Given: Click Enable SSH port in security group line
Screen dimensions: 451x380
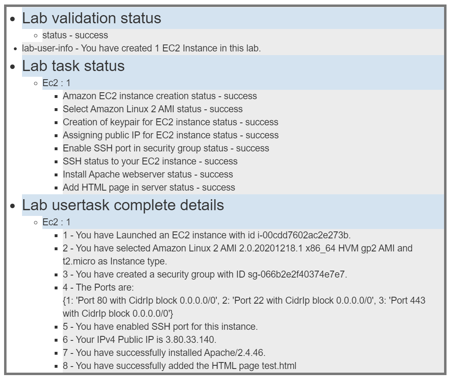Looking at the screenshot, I should coord(166,148).
